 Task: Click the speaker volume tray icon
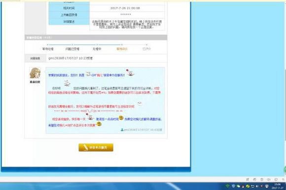coord(257,186)
